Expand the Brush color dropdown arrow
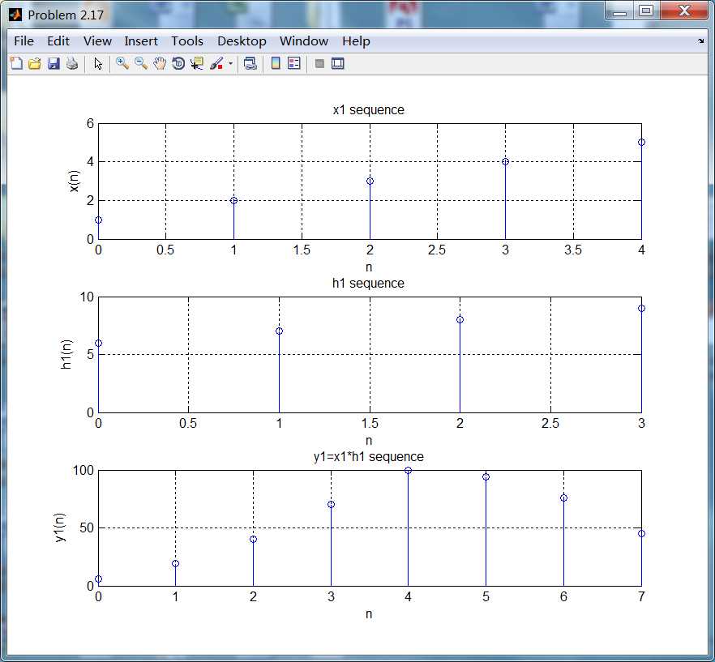 pyautogui.click(x=231, y=63)
